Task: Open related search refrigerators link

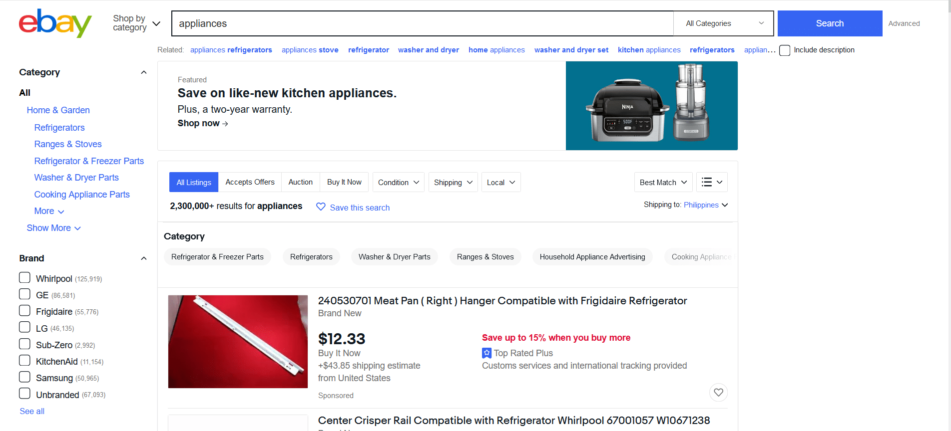Action: coord(712,50)
